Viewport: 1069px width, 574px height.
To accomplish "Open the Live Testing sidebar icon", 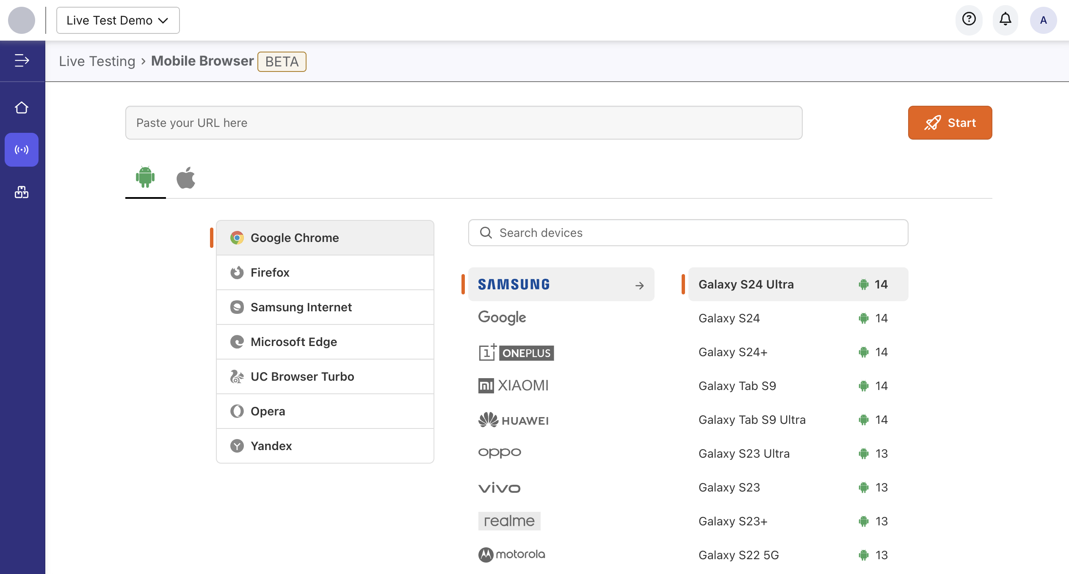I will tap(22, 150).
